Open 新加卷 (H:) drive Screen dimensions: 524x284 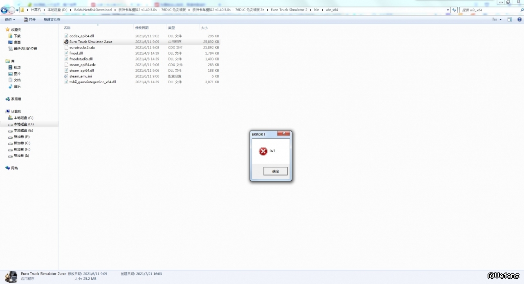22,149
